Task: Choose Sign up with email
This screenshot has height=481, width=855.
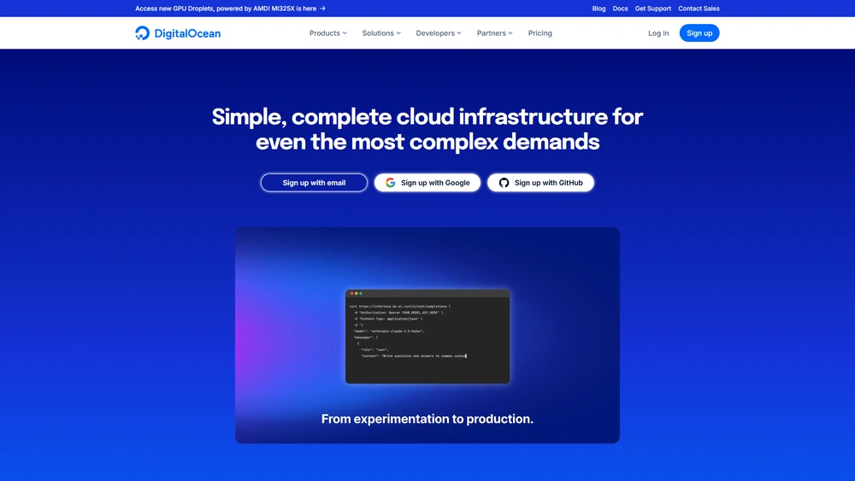Action: pyautogui.click(x=314, y=183)
